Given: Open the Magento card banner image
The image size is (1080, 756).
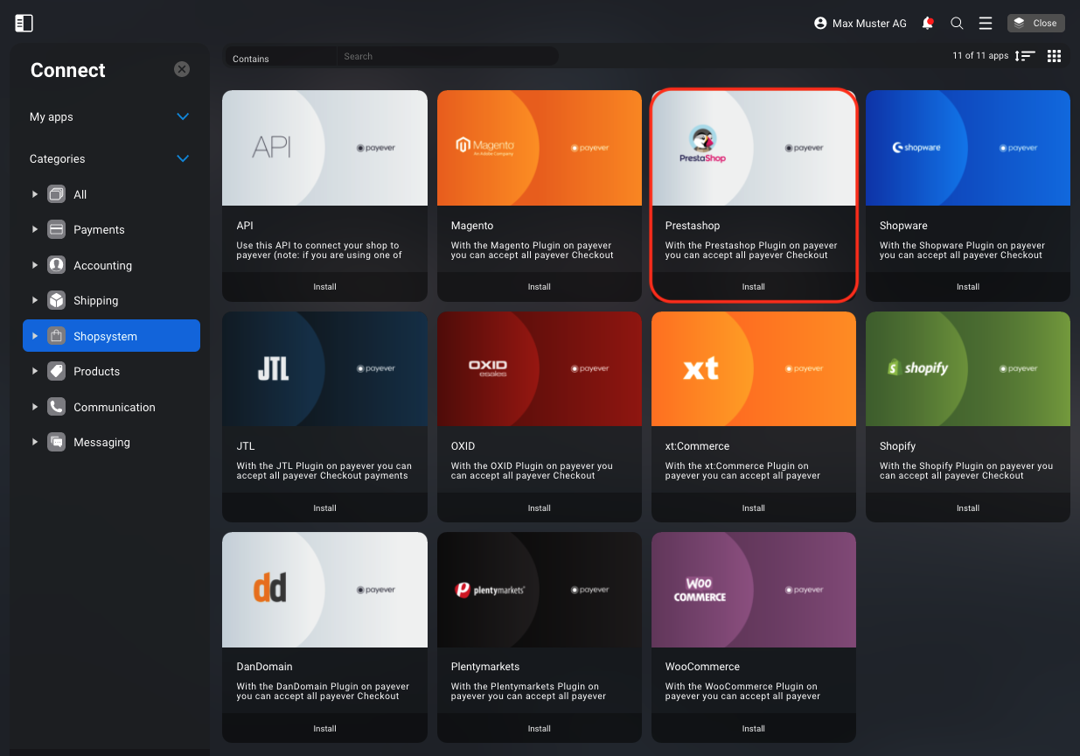Looking at the screenshot, I should pyautogui.click(x=540, y=148).
